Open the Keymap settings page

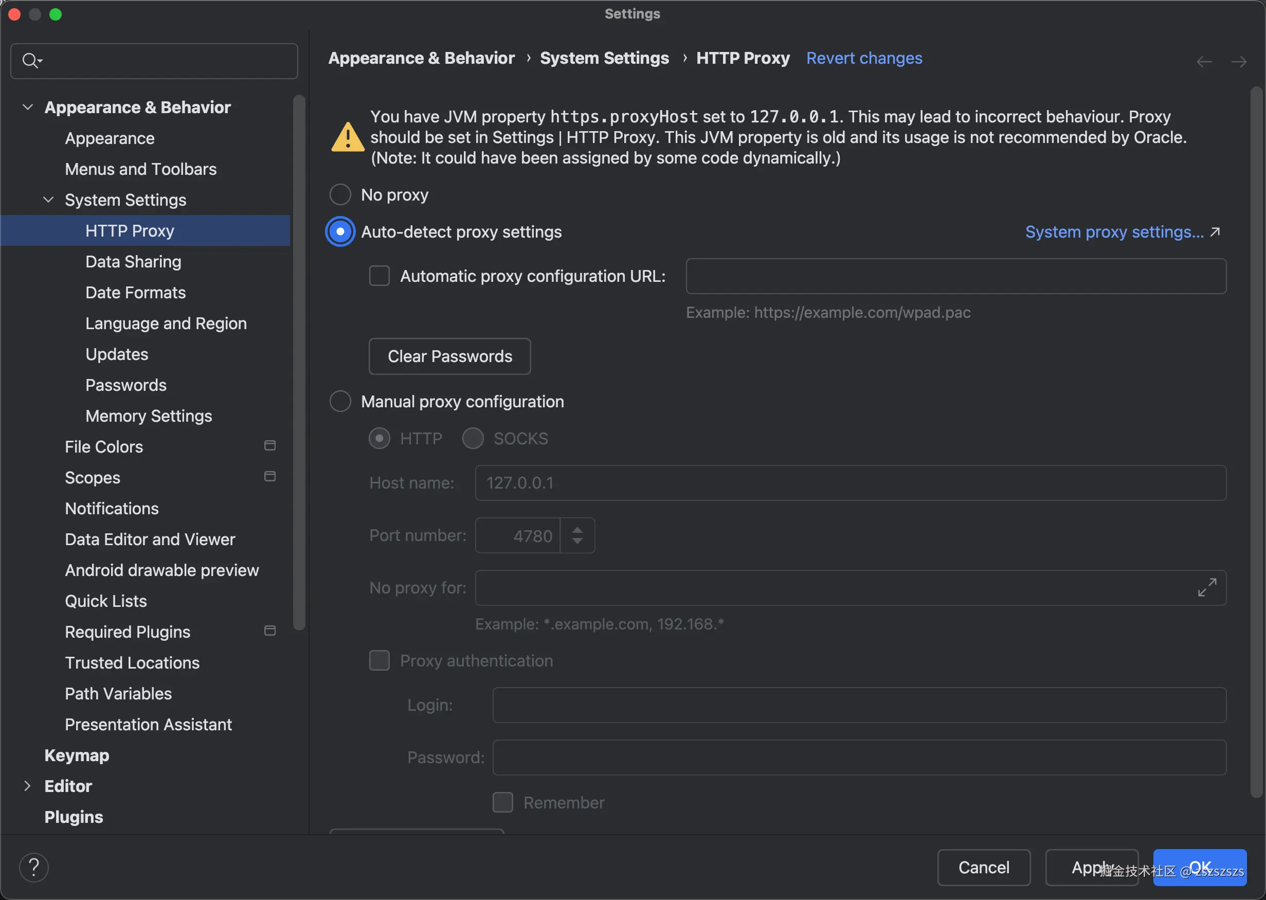77,755
